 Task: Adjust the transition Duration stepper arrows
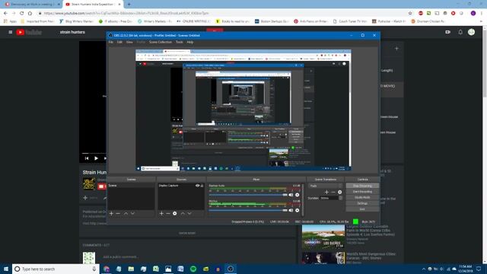(340, 198)
